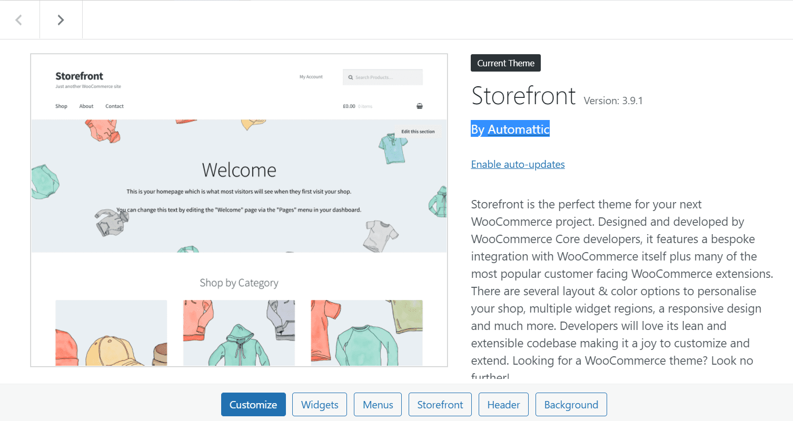This screenshot has width=793, height=421.
Task: Click Enable auto-updates link
Action: pos(518,164)
